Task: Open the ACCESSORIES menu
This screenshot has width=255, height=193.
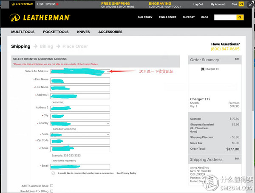Action: 110,32
